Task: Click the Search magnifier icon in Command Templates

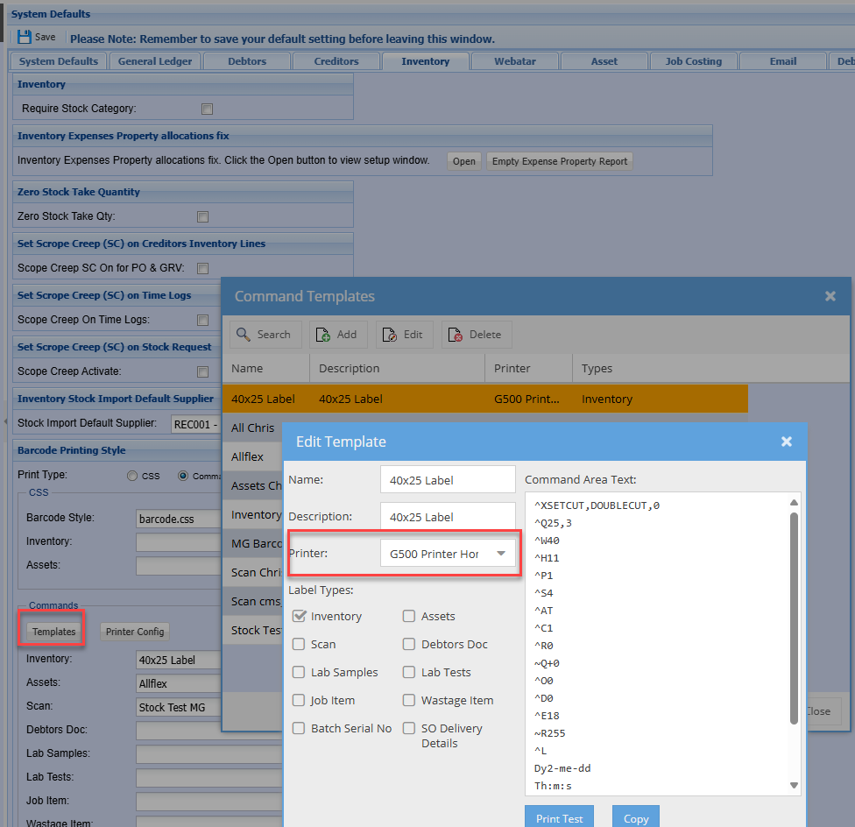Action: pyautogui.click(x=244, y=335)
